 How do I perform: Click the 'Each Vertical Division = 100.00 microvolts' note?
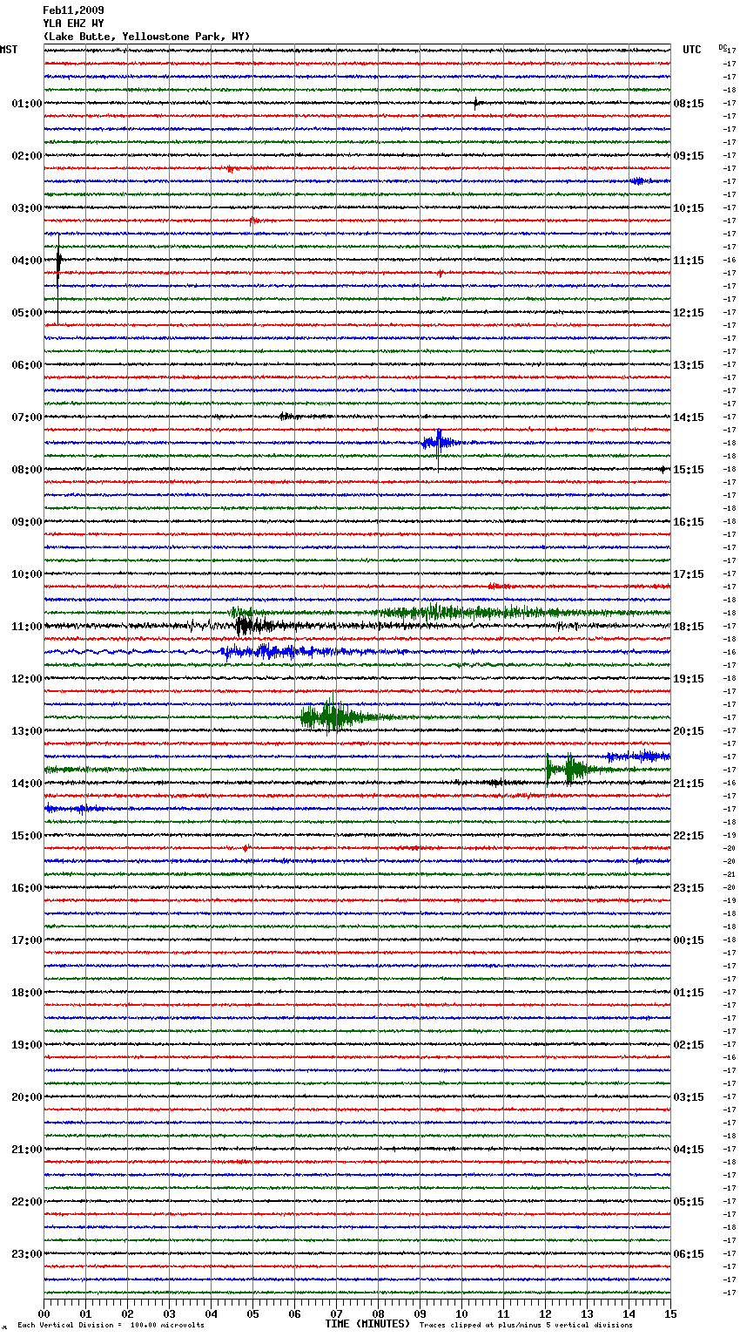[111, 1326]
